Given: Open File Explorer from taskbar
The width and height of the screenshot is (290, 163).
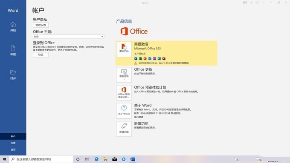Looking at the screenshot, I should tap(105, 159).
